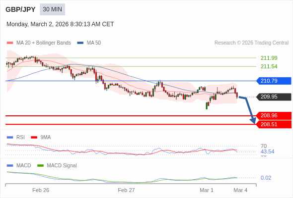The image size is (293, 198).
Task: Click the 9MA legend red swatch
Action: (34, 138)
